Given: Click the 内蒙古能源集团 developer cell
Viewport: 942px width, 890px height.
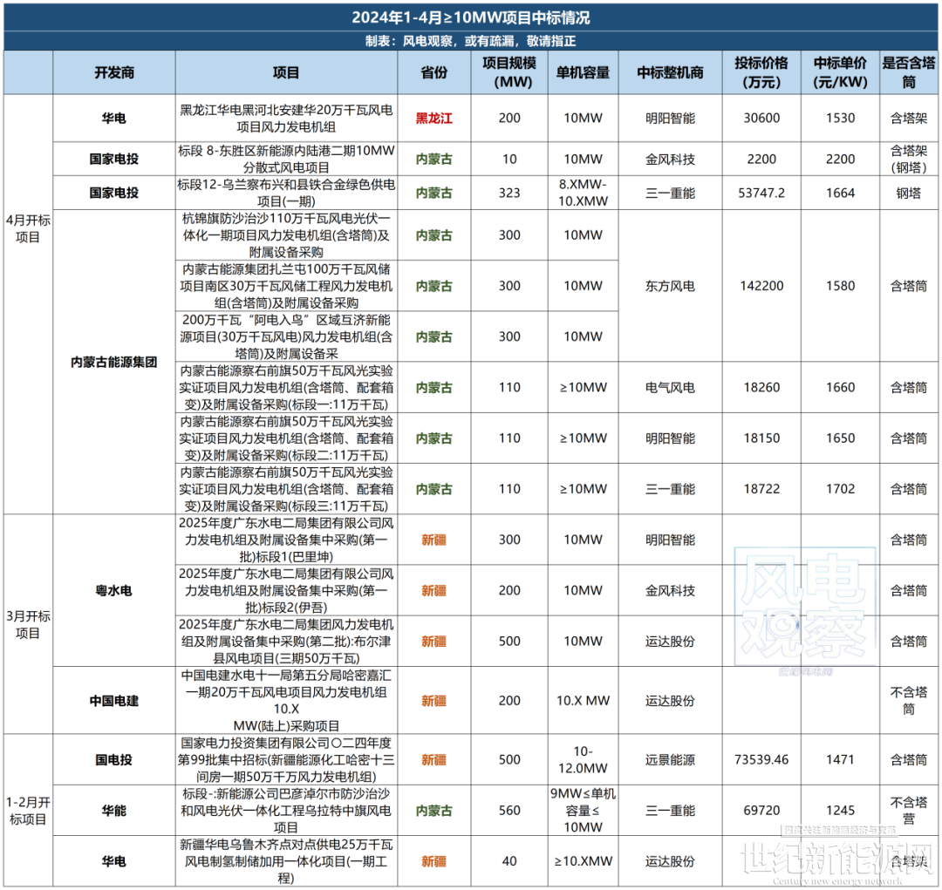Looking at the screenshot, I should [114, 362].
